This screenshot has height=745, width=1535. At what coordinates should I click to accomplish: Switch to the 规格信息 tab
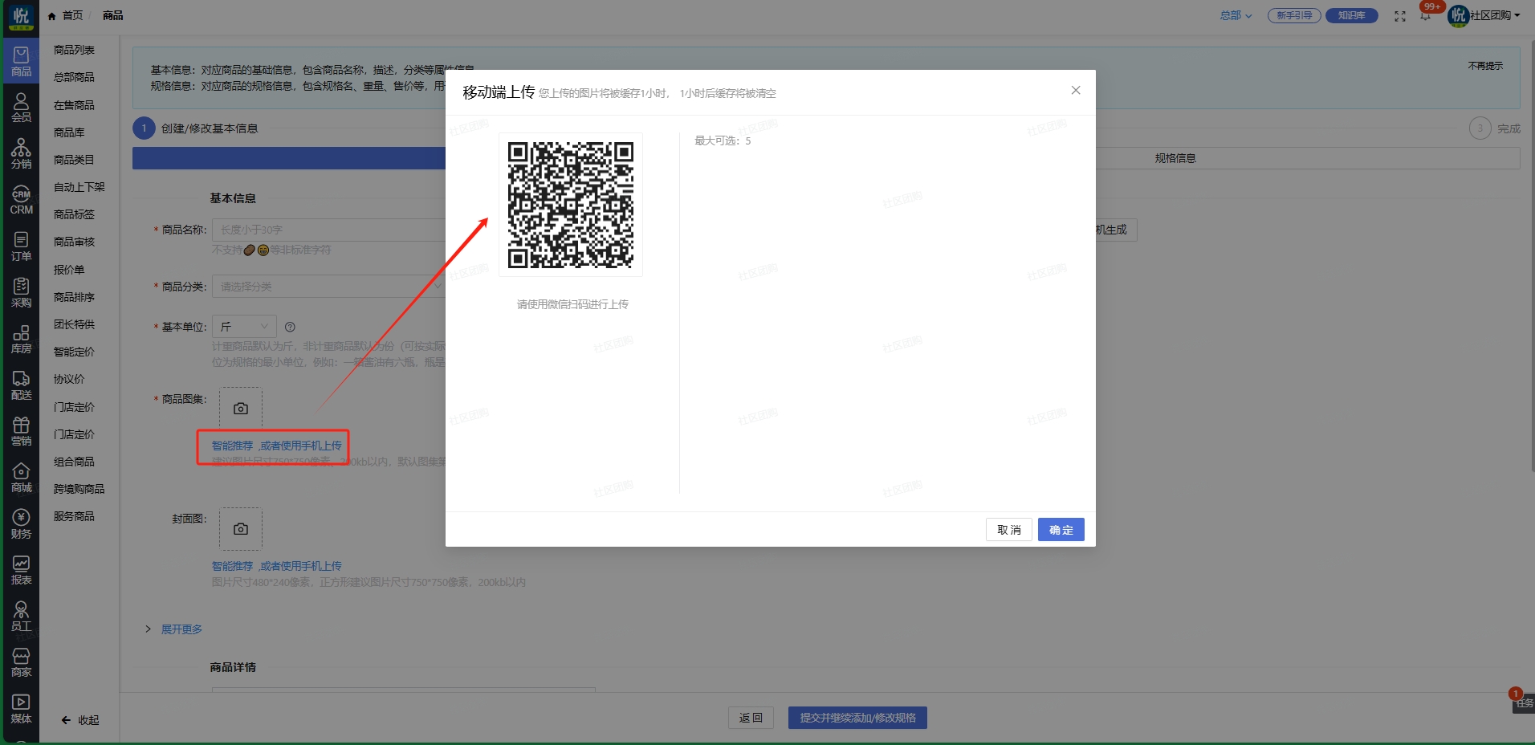click(1175, 158)
